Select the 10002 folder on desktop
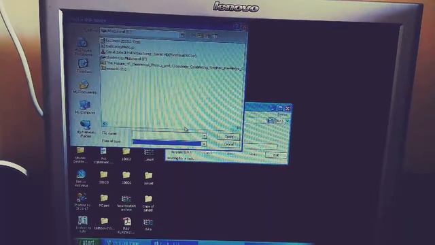435x245 pixels. click(x=126, y=154)
